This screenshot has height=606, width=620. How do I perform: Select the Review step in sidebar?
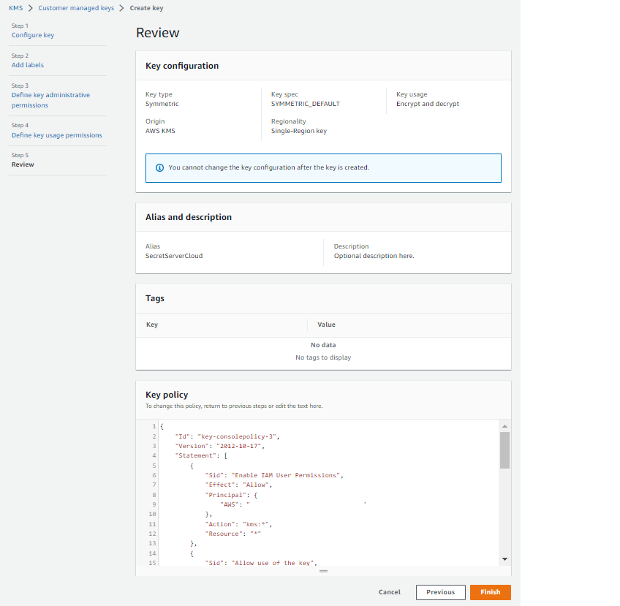(23, 164)
